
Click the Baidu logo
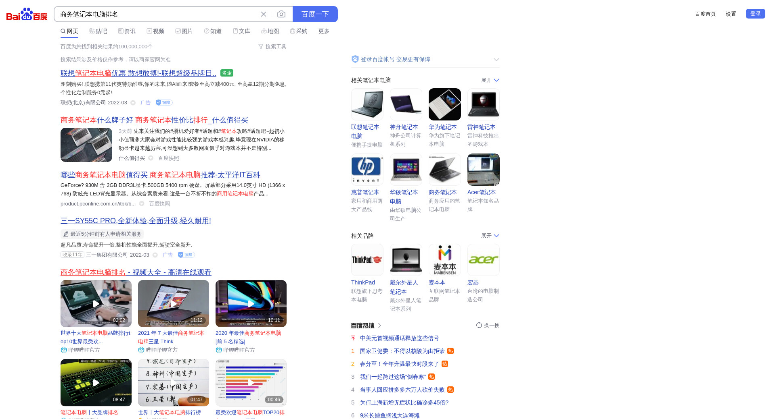click(27, 15)
